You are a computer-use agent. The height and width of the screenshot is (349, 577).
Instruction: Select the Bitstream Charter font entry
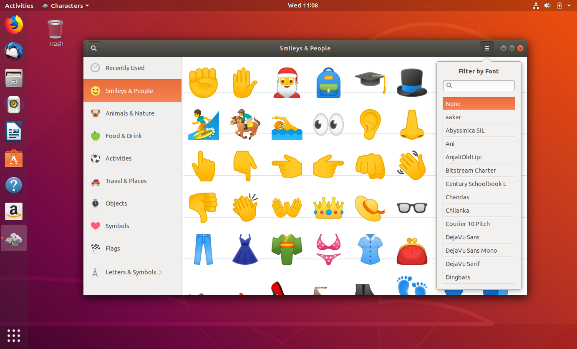pyautogui.click(x=479, y=170)
